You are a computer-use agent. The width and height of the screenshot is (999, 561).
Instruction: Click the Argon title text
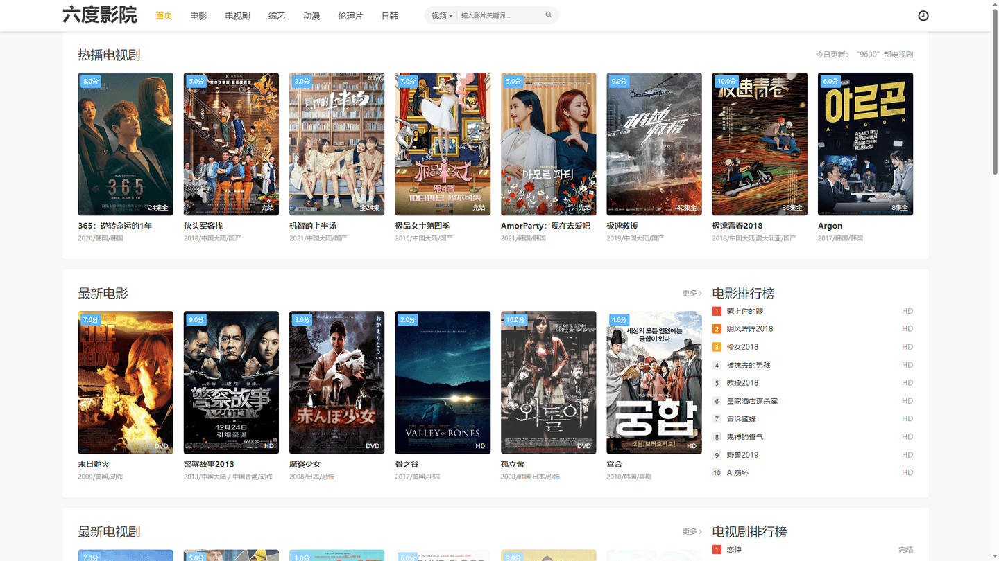click(830, 226)
